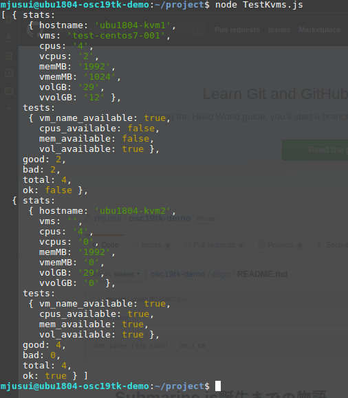
Task: Switch to the repository Projects tab
Action: click(x=280, y=245)
